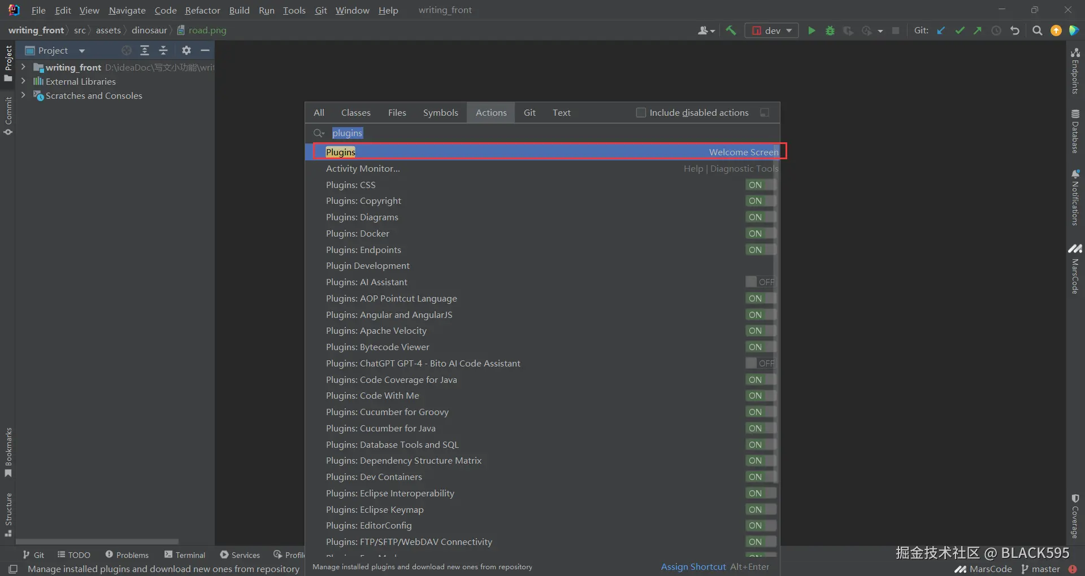Switch to the Symbols search tab

coord(441,112)
